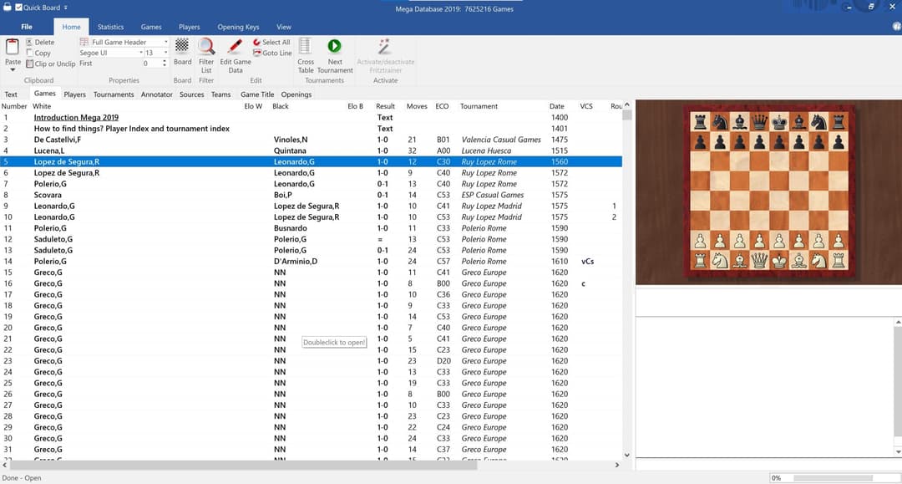The height and width of the screenshot is (484, 902).
Task: Adjust the First value stepper
Action: [165, 64]
